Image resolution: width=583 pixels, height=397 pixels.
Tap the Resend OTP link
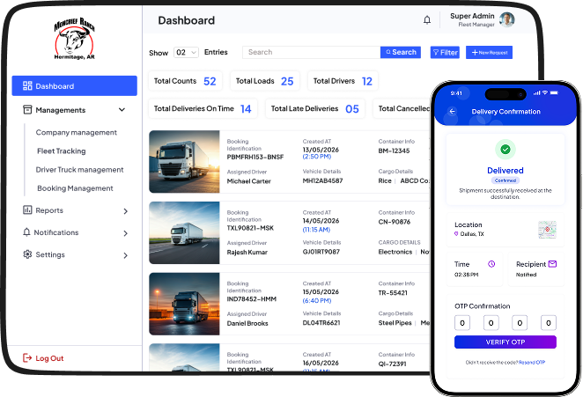[532, 362]
